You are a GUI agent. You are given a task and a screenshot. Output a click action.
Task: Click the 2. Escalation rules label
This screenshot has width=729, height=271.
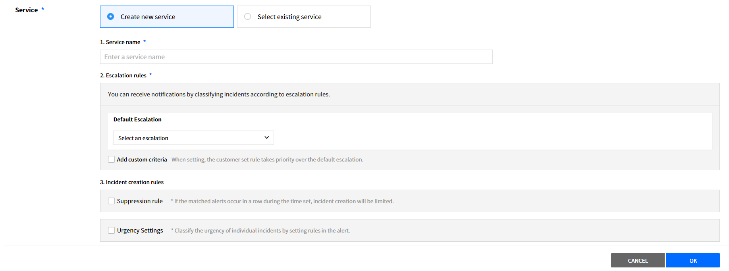[x=123, y=75]
